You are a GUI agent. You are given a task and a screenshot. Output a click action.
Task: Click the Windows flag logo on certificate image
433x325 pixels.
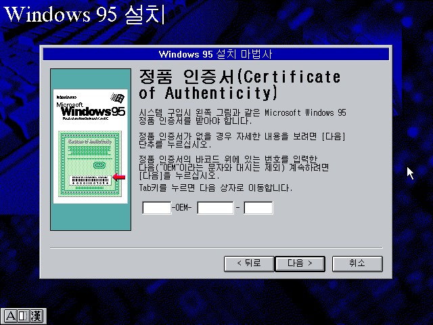[118, 97]
